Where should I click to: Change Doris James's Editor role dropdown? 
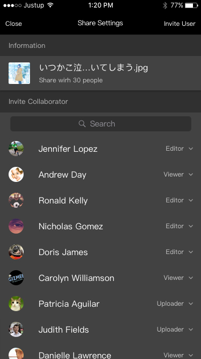pyautogui.click(x=180, y=252)
